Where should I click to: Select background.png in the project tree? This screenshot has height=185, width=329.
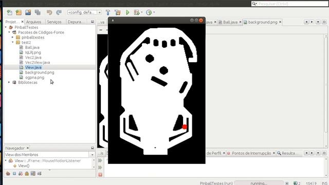[x=40, y=72]
